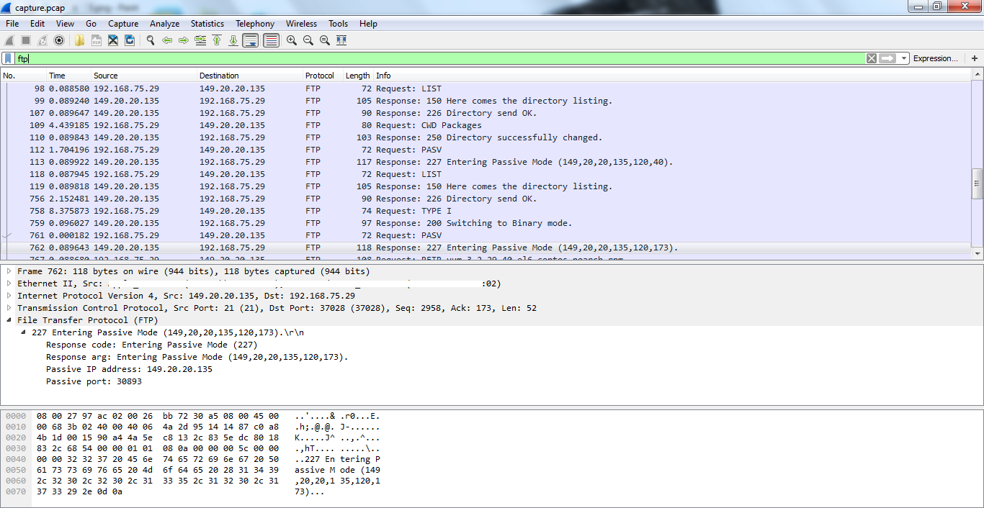The width and height of the screenshot is (984, 508).
Task: Click the Expression… button
Action: [936, 58]
